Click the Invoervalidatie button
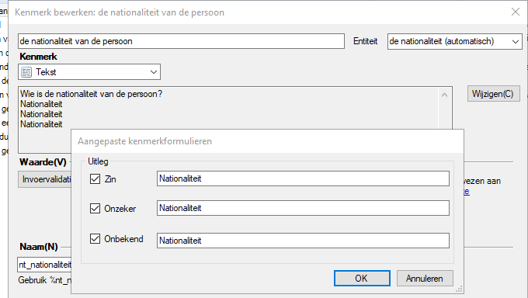This screenshot has width=528, height=298. 45,179
